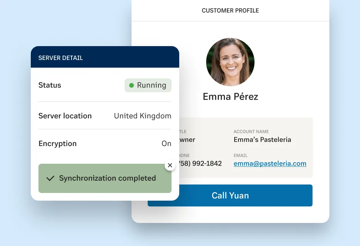Image resolution: width=360 pixels, height=246 pixels.
Task: Click the Customer Profile header
Action: point(230,10)
